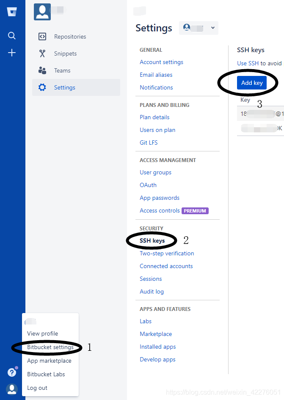Open Connected accounts link
The image size is (284, 400).
click(166, 266)
